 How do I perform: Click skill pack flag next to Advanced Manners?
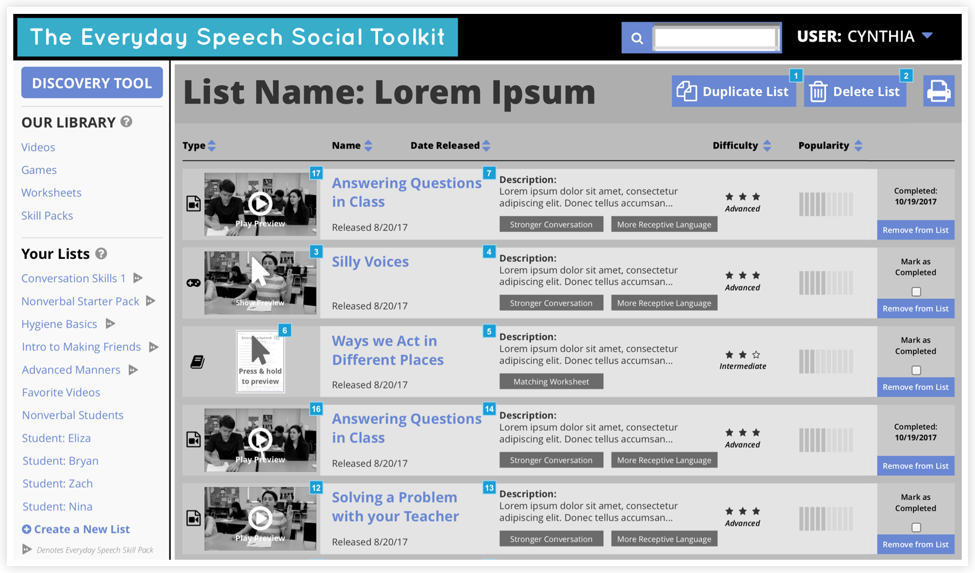(133, 370)
